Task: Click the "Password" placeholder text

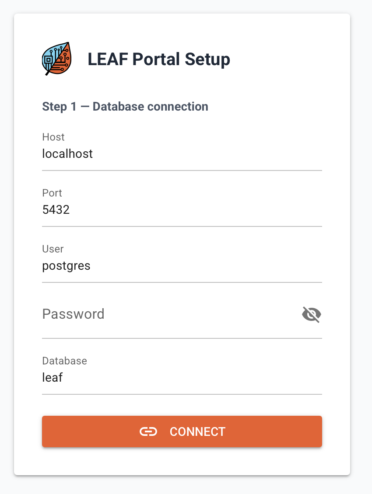Action: click(73, 314)
